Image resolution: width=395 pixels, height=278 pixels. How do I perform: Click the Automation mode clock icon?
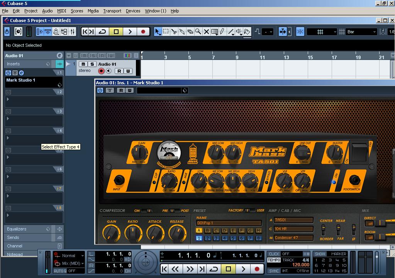point(18,32)
